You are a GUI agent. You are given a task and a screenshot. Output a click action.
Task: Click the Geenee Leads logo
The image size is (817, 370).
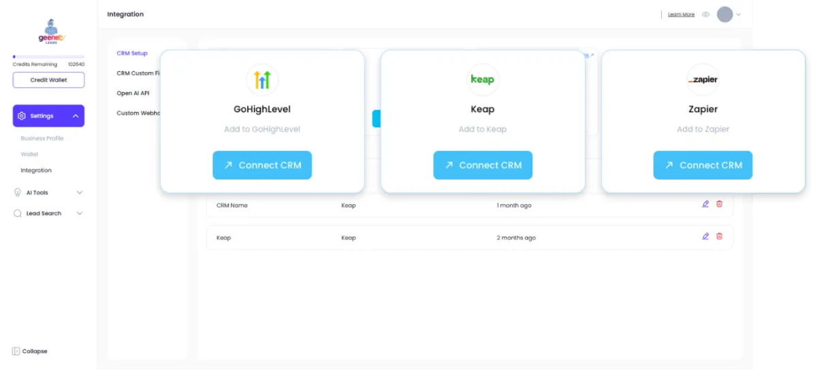coord(50,31)
